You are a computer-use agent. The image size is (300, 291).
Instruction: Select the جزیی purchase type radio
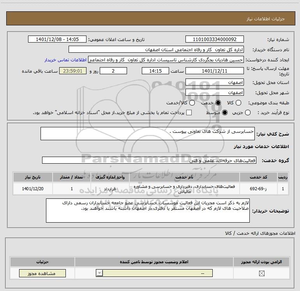tap(248, 112)
